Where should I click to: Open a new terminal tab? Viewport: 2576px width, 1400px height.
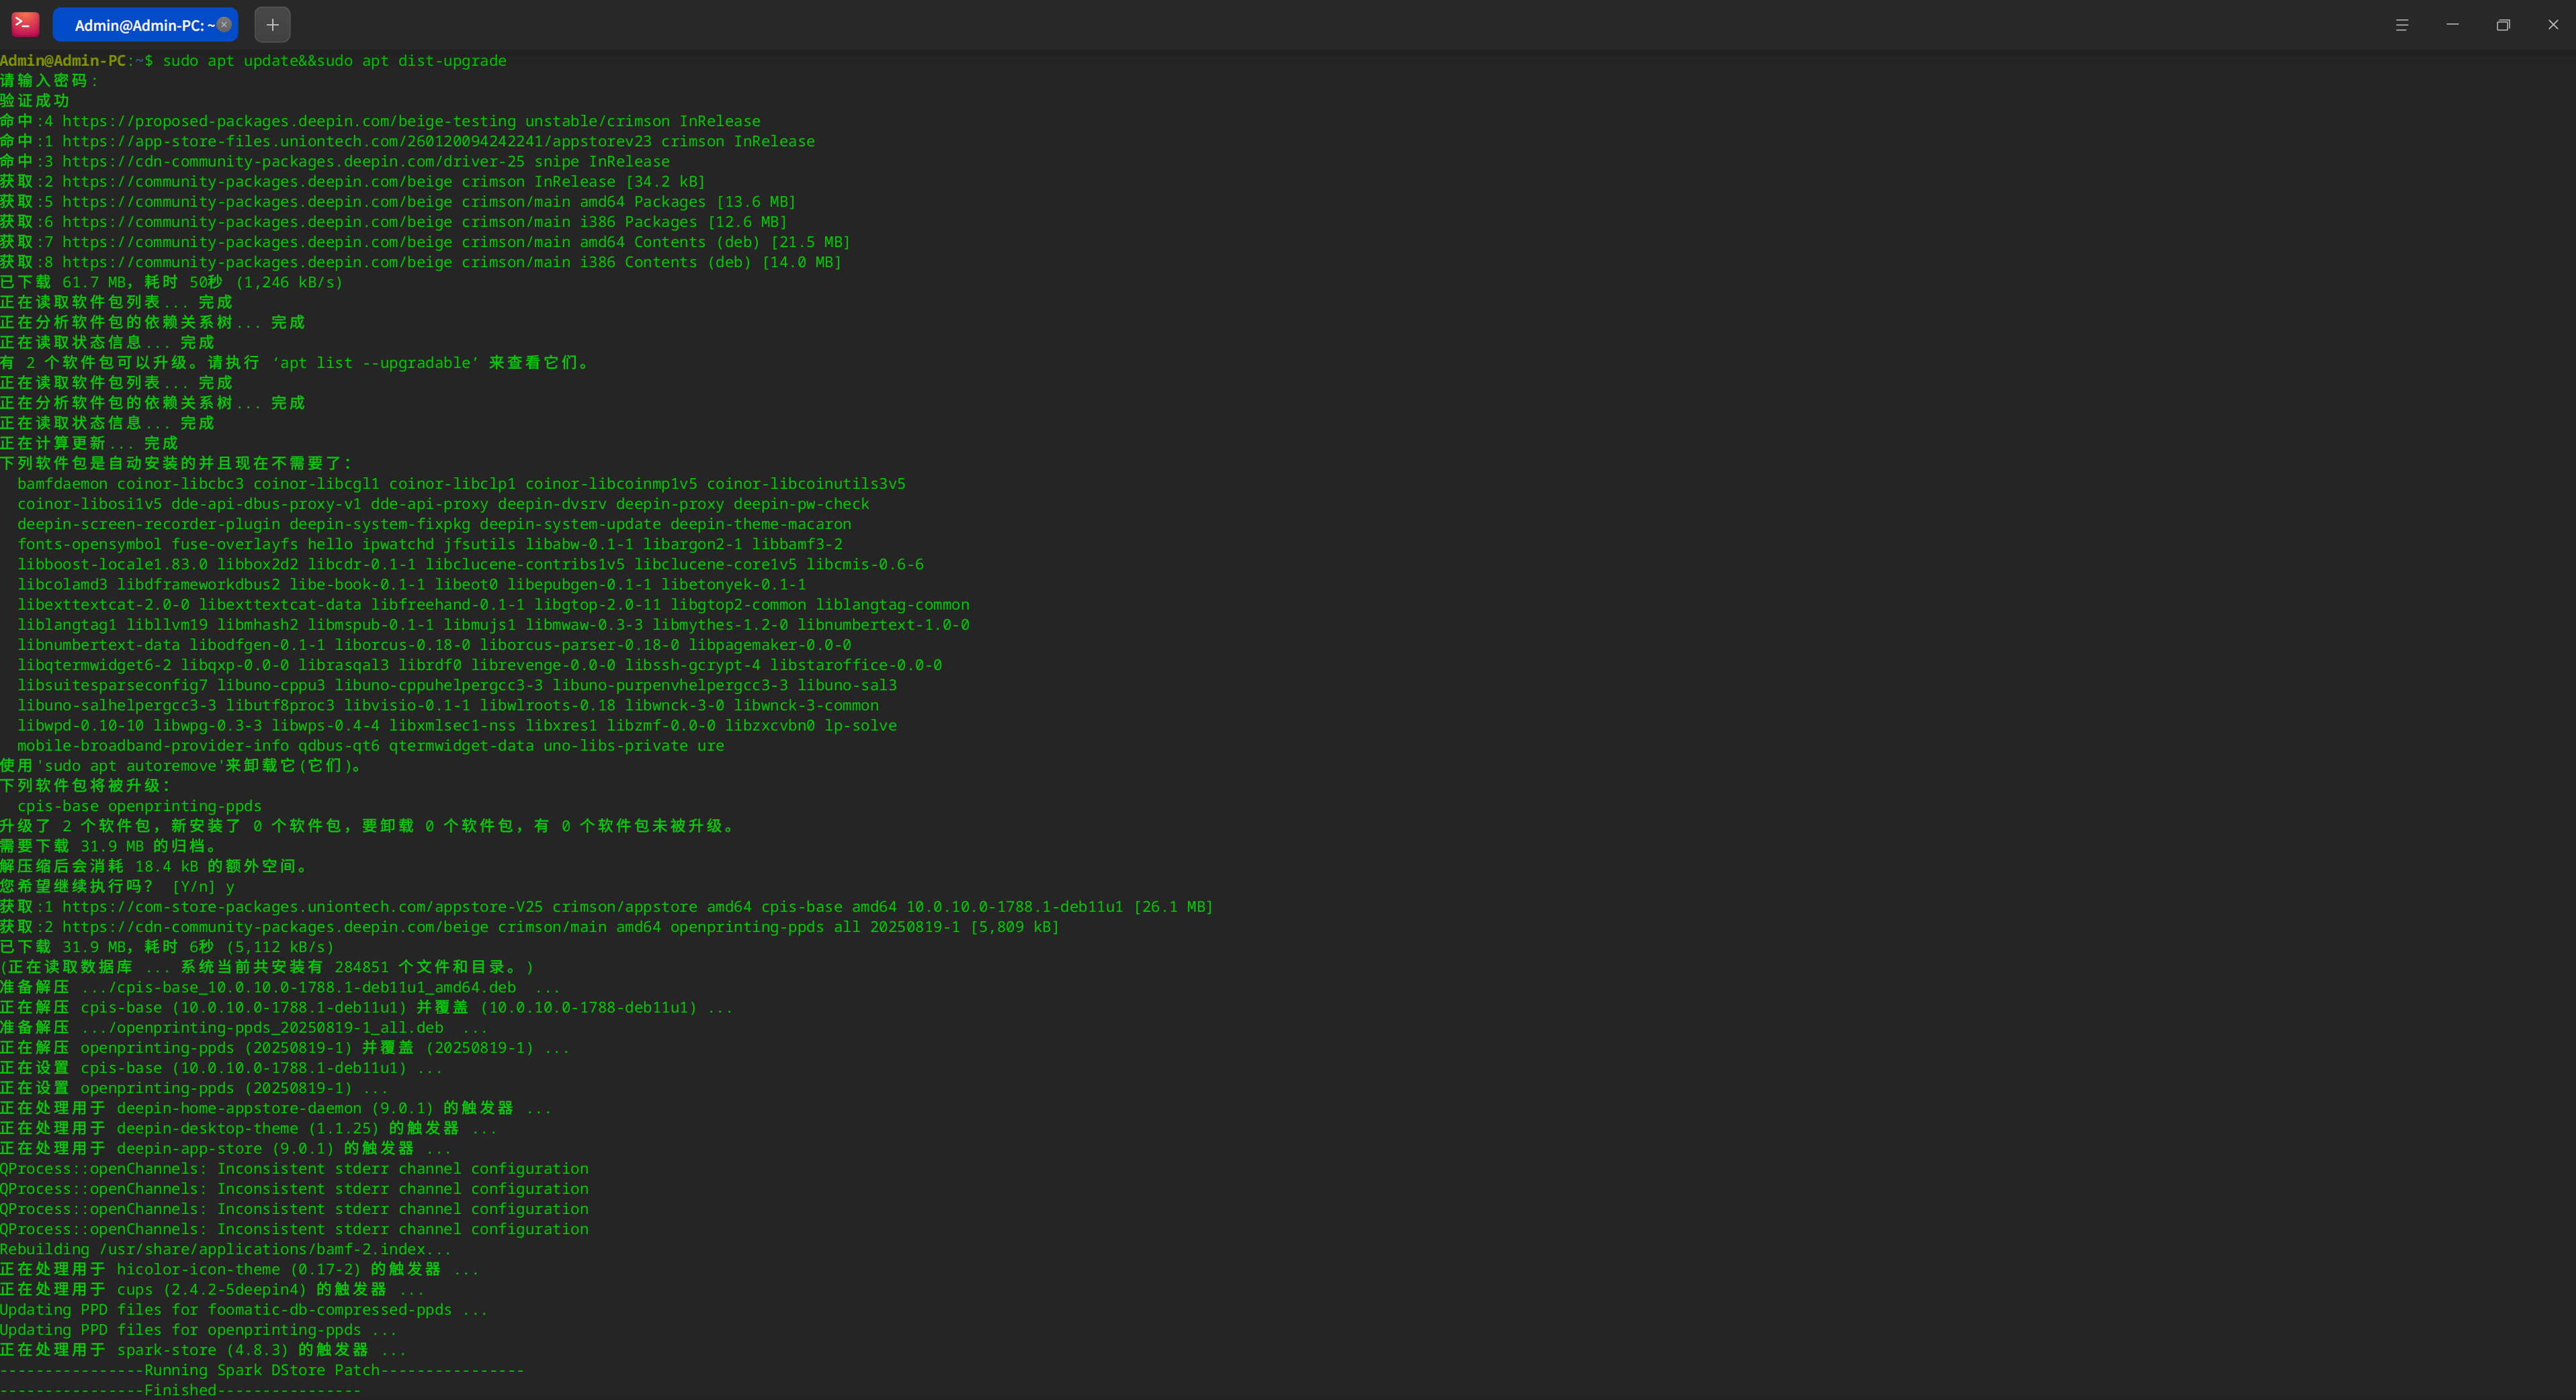pos(272,25)
